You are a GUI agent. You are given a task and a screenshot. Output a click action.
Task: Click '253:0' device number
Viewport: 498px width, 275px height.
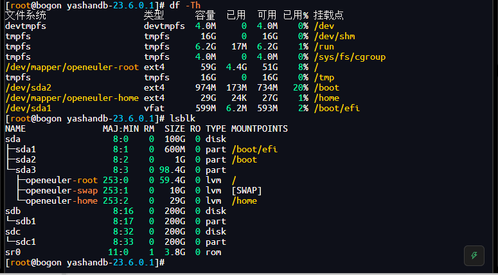point(116,180)
